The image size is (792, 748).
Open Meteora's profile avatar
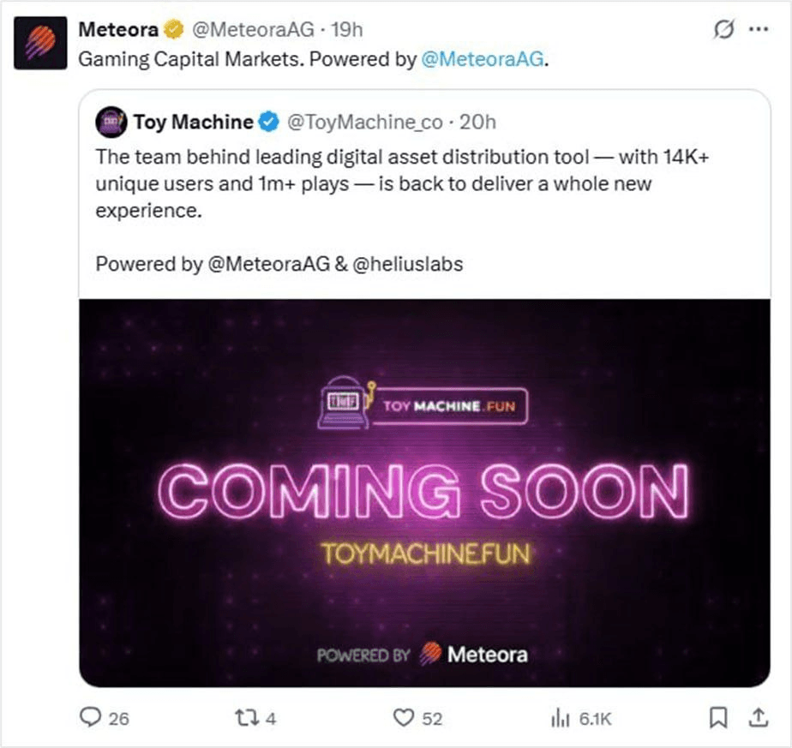pos(40,43)
